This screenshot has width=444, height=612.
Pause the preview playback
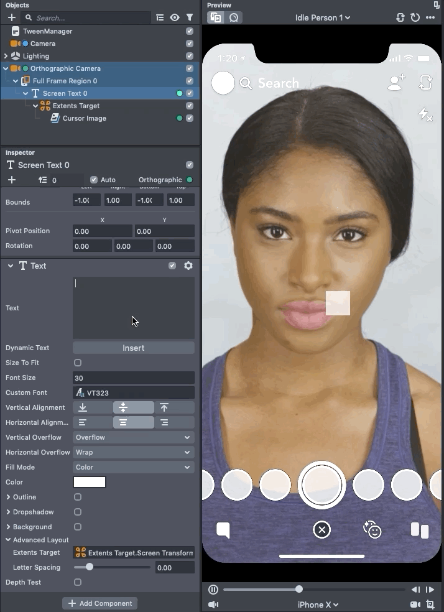click(x=213, y=590)
